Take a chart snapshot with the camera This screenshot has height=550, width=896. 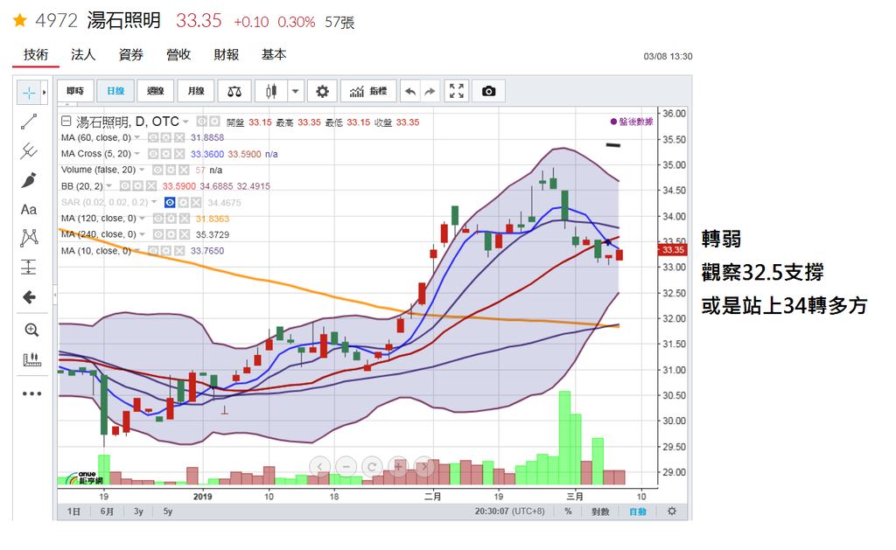tap(489, 91)
